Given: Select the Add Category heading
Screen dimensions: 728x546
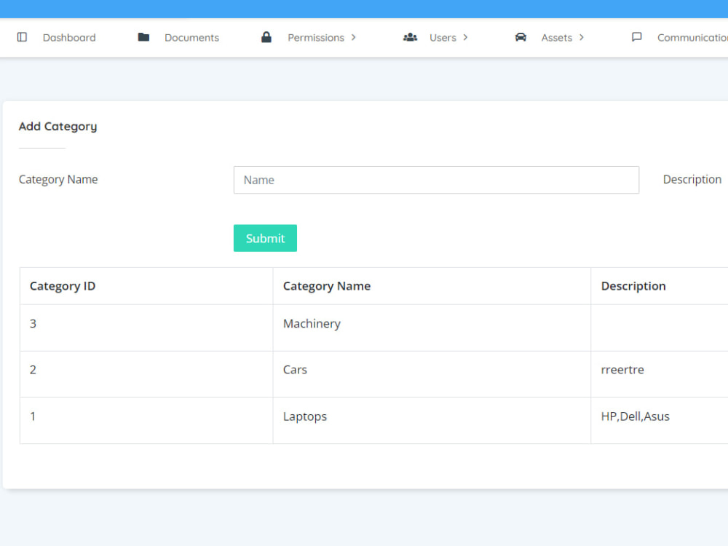Looking at the screenshot, I should tap(58, 126).
